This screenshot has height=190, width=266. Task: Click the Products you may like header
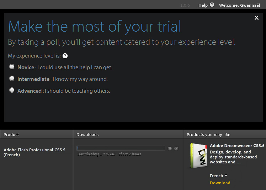tap(208, 135)
